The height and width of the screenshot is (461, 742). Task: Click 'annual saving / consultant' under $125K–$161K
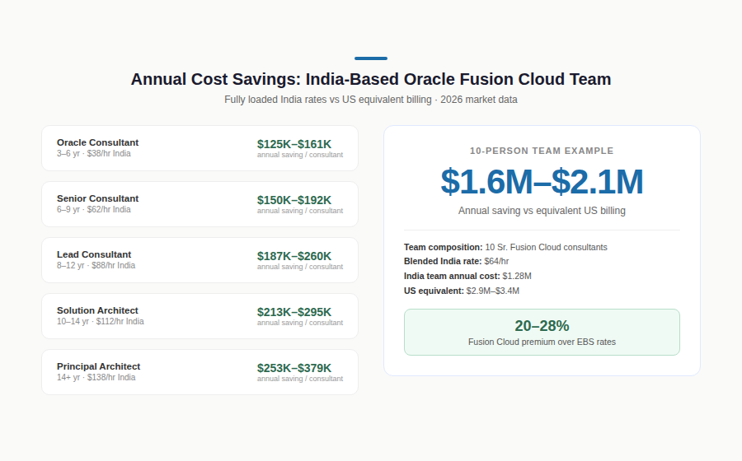(300, 155)
